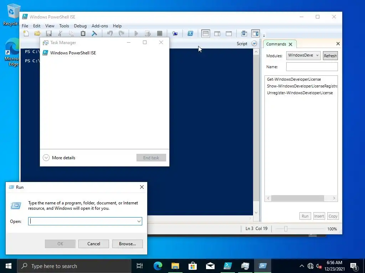The height and width of the screenshot is (273, 365).
Task: Select Show Script Pane Right layout icon
Action: pyautogui.click(x=217, y=34)
